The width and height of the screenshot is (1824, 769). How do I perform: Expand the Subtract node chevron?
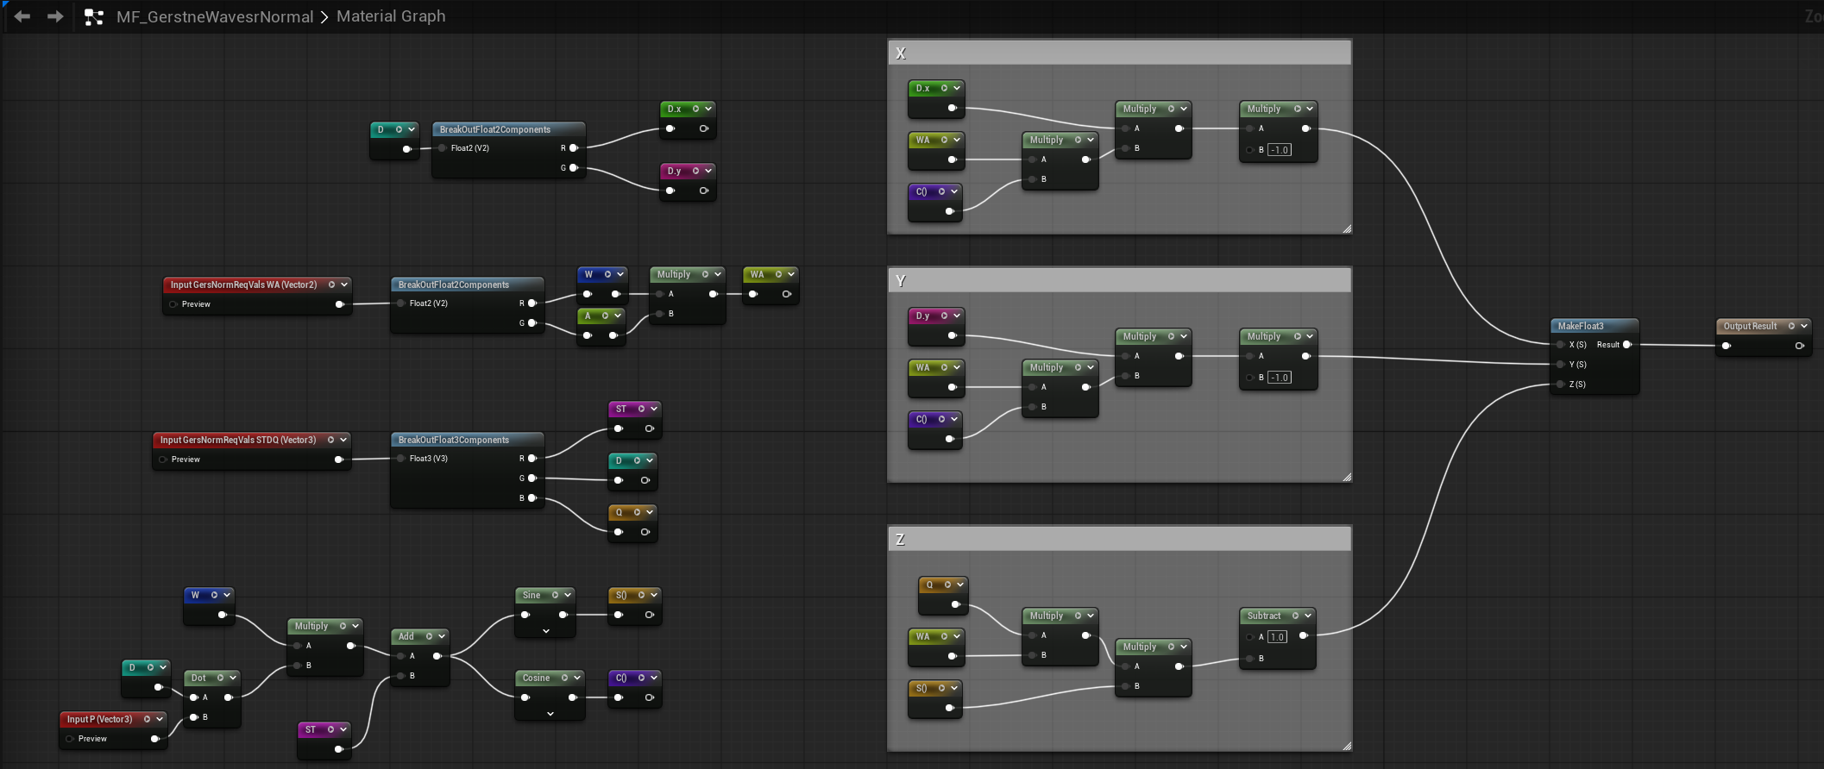click(1308, 616)
